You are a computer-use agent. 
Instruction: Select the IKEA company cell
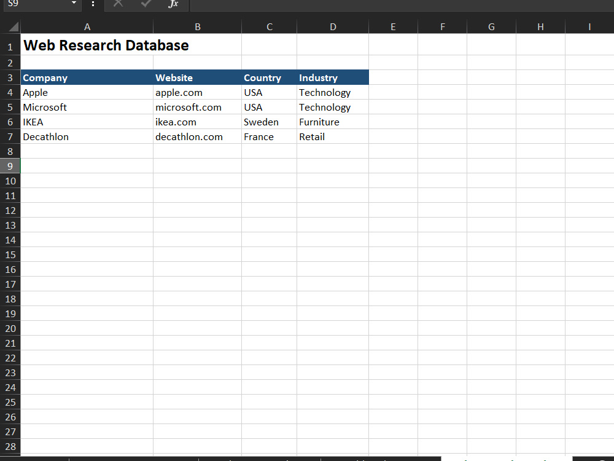[x=87, y=122]
